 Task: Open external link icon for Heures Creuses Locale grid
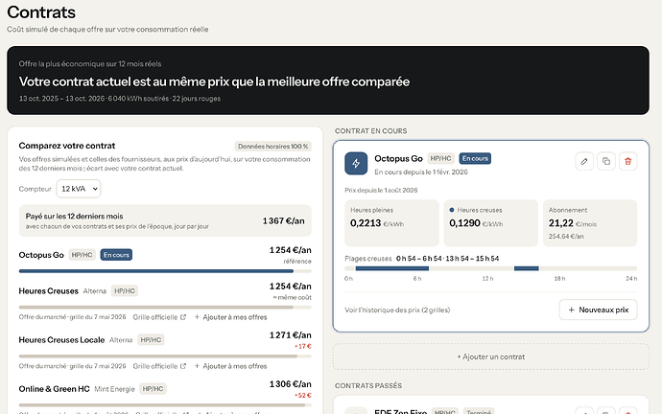(183, 366)
